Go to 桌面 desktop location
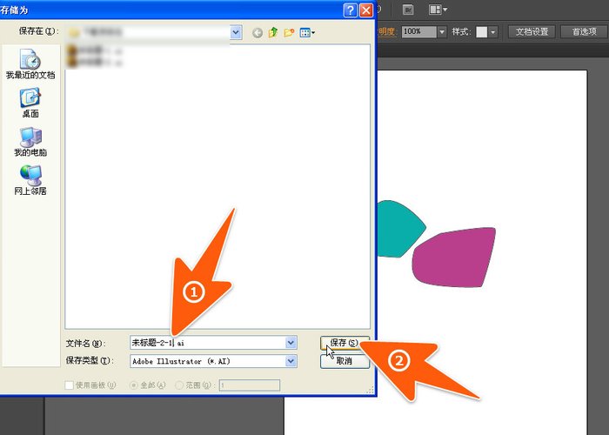 click(x=30, y=103)
